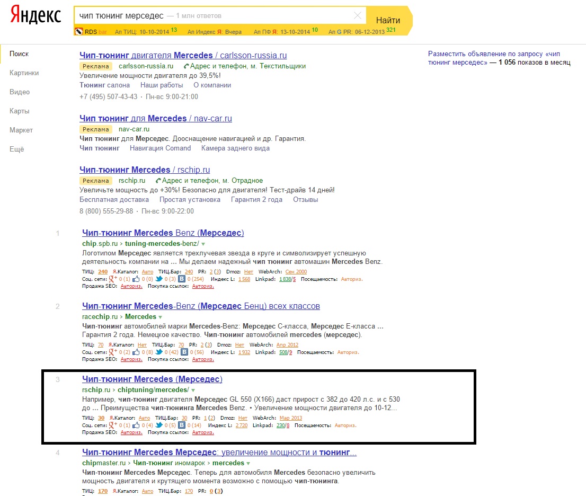Expand the Ещё menu item

pyautogui.click(x=16, y=149)
